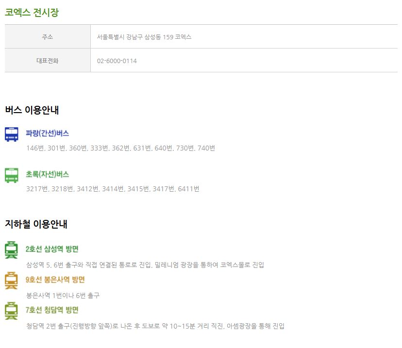Select the 지하철 이용안내 section heading
This screenshot has width=402, height=348.
tap(36, 224)
